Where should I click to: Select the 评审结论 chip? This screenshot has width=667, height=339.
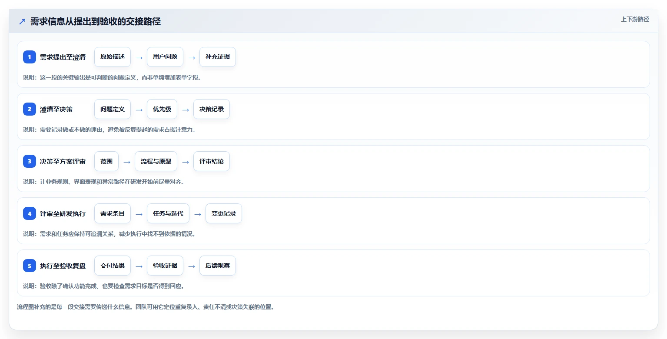pyautogui.click(x=212, y=161)
